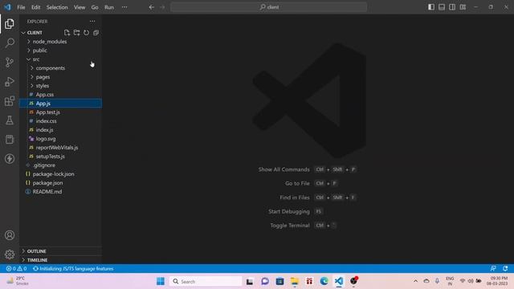Click the client command center search box
This screenshot has width=514, height=289.
coord(269,7)
